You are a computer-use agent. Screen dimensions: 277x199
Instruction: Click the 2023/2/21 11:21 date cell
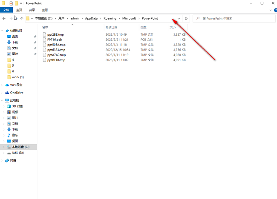[x=117, y=40]
